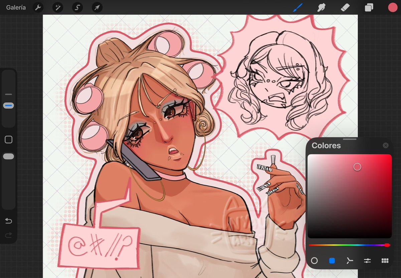Select the Eraser tool
The image size is (401, 278).
(345, 7)
